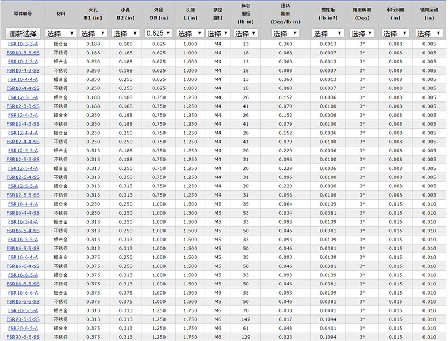The height and width of the screenshot is (341, 448).
Task: Expand the 轴向运动 filter dropdown
Action: coord(429,33)
